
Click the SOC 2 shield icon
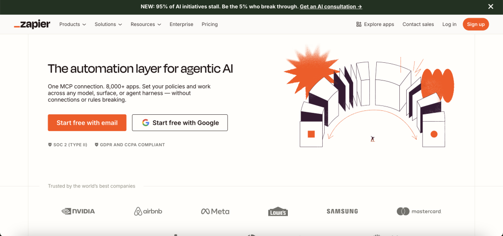(50, 145)
